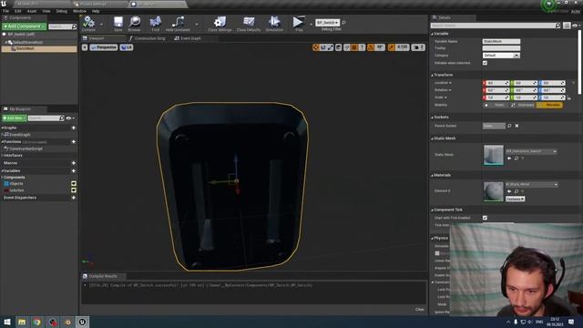Open viewport Perspective view dropdown

[x=104, y=47]
